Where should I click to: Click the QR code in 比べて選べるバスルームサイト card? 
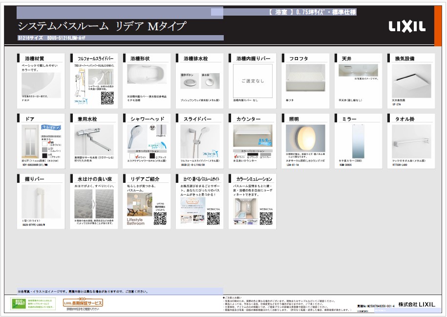pyautogui.click(x=213, y=218)
